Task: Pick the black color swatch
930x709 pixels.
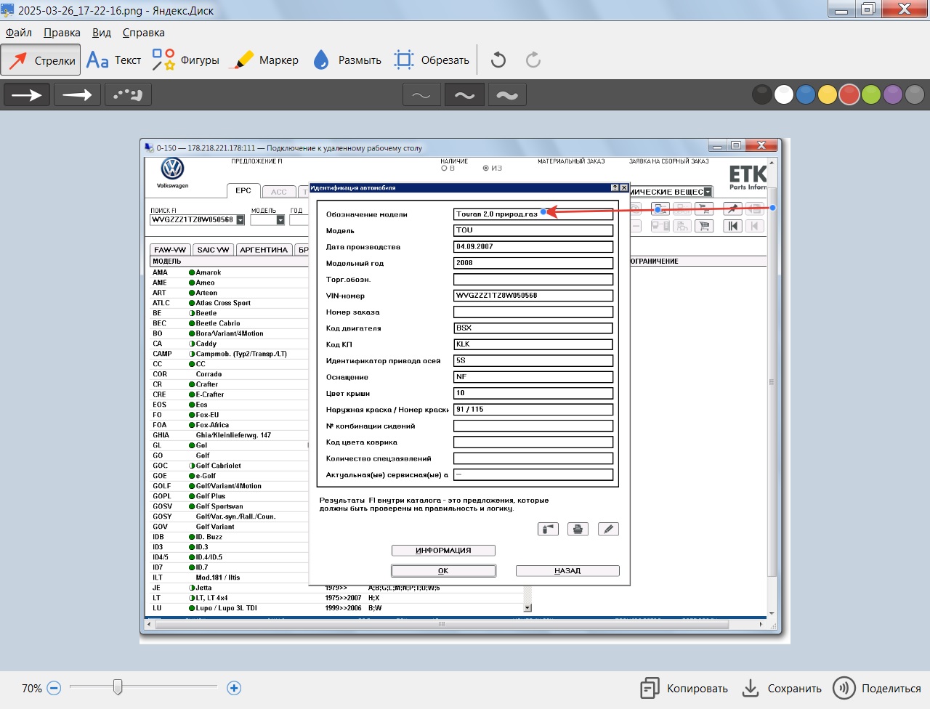Action: click(x=762, y=94)
